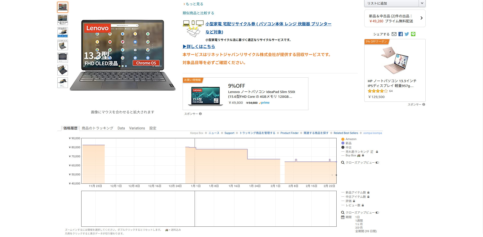Click lock icon beside 新品アイテム数
This screenshot has width=483, height=237.
click(x=368, y=193)
